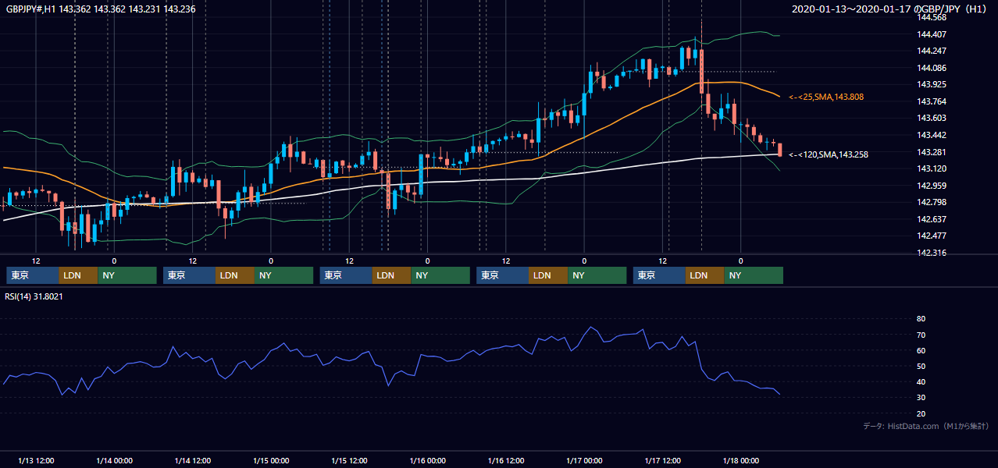This screenshot has width=998, height=468.
Task: Click the 1/15 00:00 time axis label
Action: coord(271,461)
